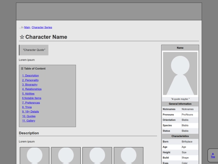
Task: Open the first gallery thumbnail under Description
Action: click(x=34, y=155)
